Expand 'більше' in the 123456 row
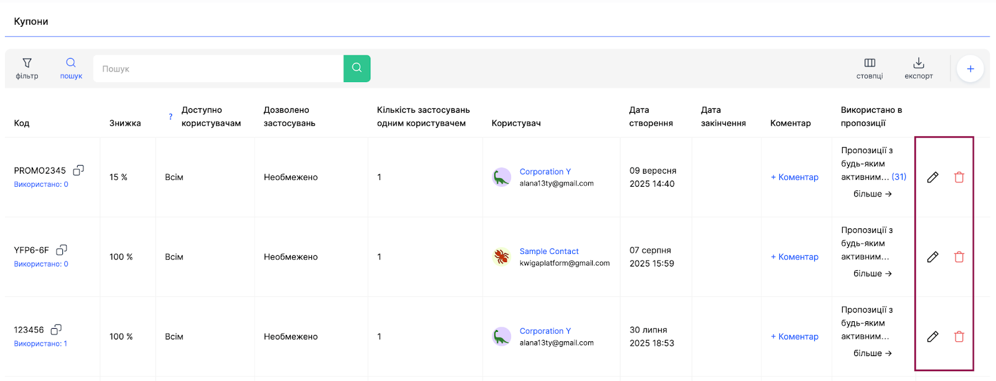This screenshot has width=996, height=381. point(872,354)
